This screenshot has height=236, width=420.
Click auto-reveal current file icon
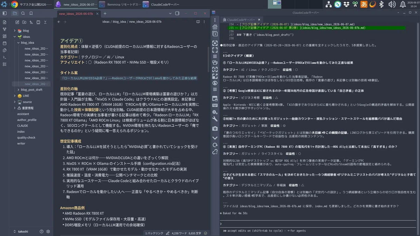[x=38, y=22]
